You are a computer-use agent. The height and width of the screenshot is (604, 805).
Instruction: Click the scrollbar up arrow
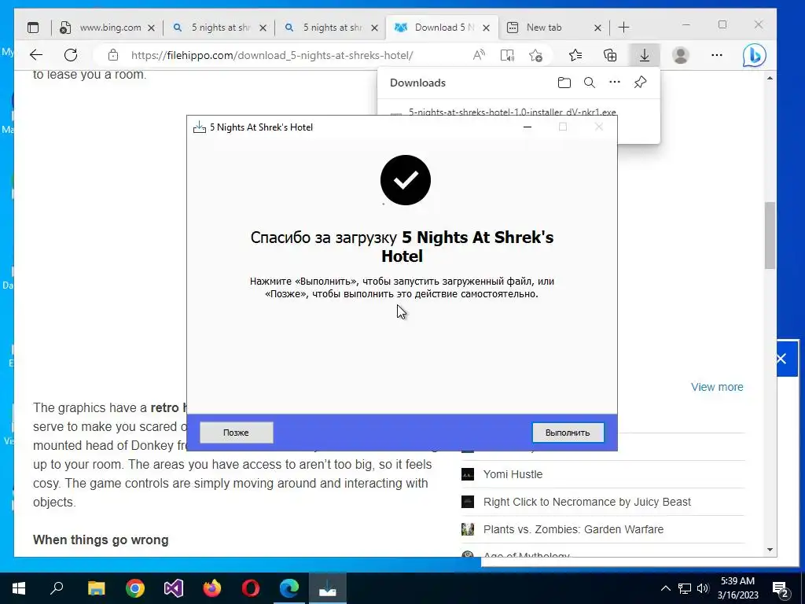tap(770, 78)
